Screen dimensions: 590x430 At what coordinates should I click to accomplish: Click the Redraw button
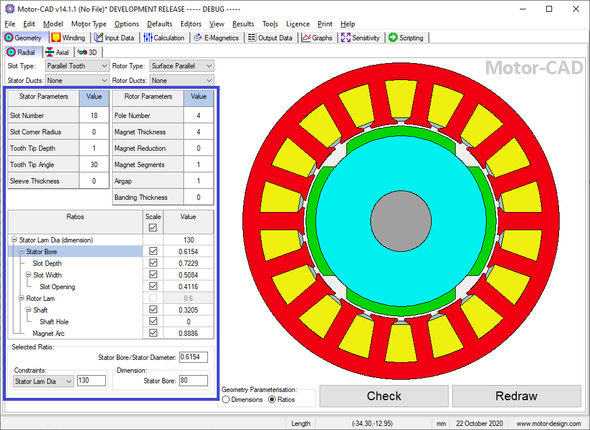point(516,396)
